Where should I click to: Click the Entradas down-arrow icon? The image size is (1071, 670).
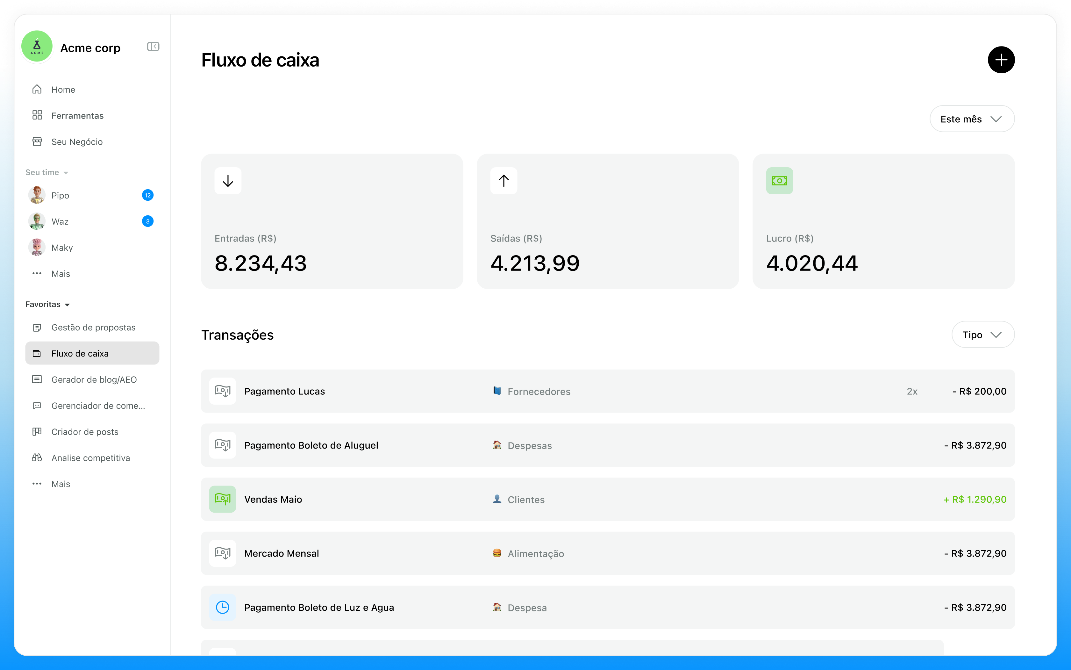(228, 181)
